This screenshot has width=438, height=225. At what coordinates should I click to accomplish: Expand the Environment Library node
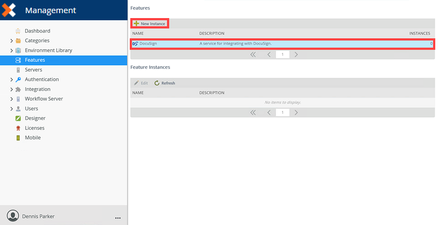tap(11, 50)
